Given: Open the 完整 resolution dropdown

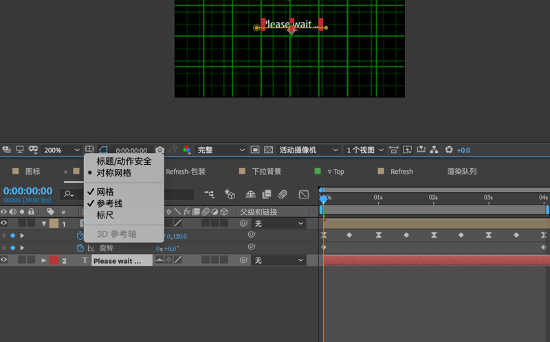Looking at the screenshot, I should (221, 150).
